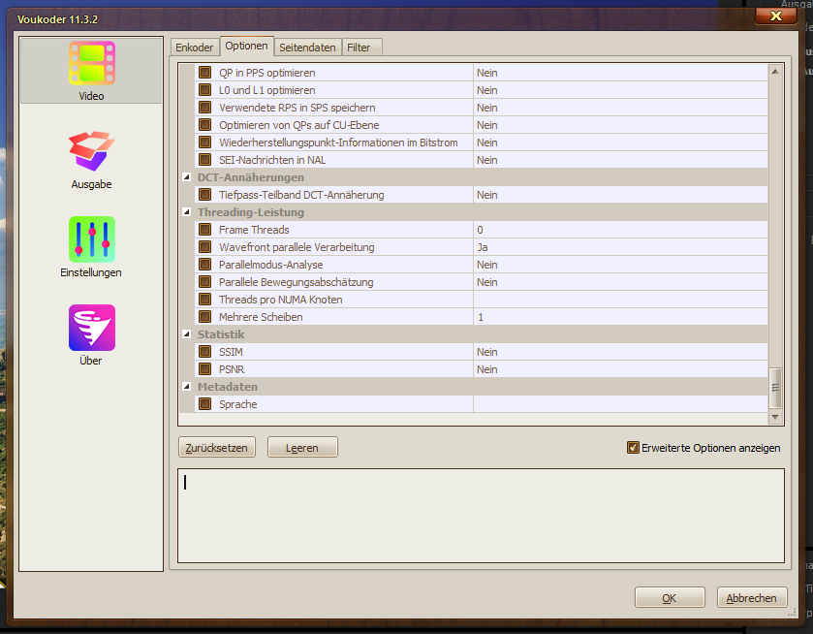Toggle Wavefront parallele Verarbeitung value
This screenshot has height=634, width=813.
(x=620, y=247)
